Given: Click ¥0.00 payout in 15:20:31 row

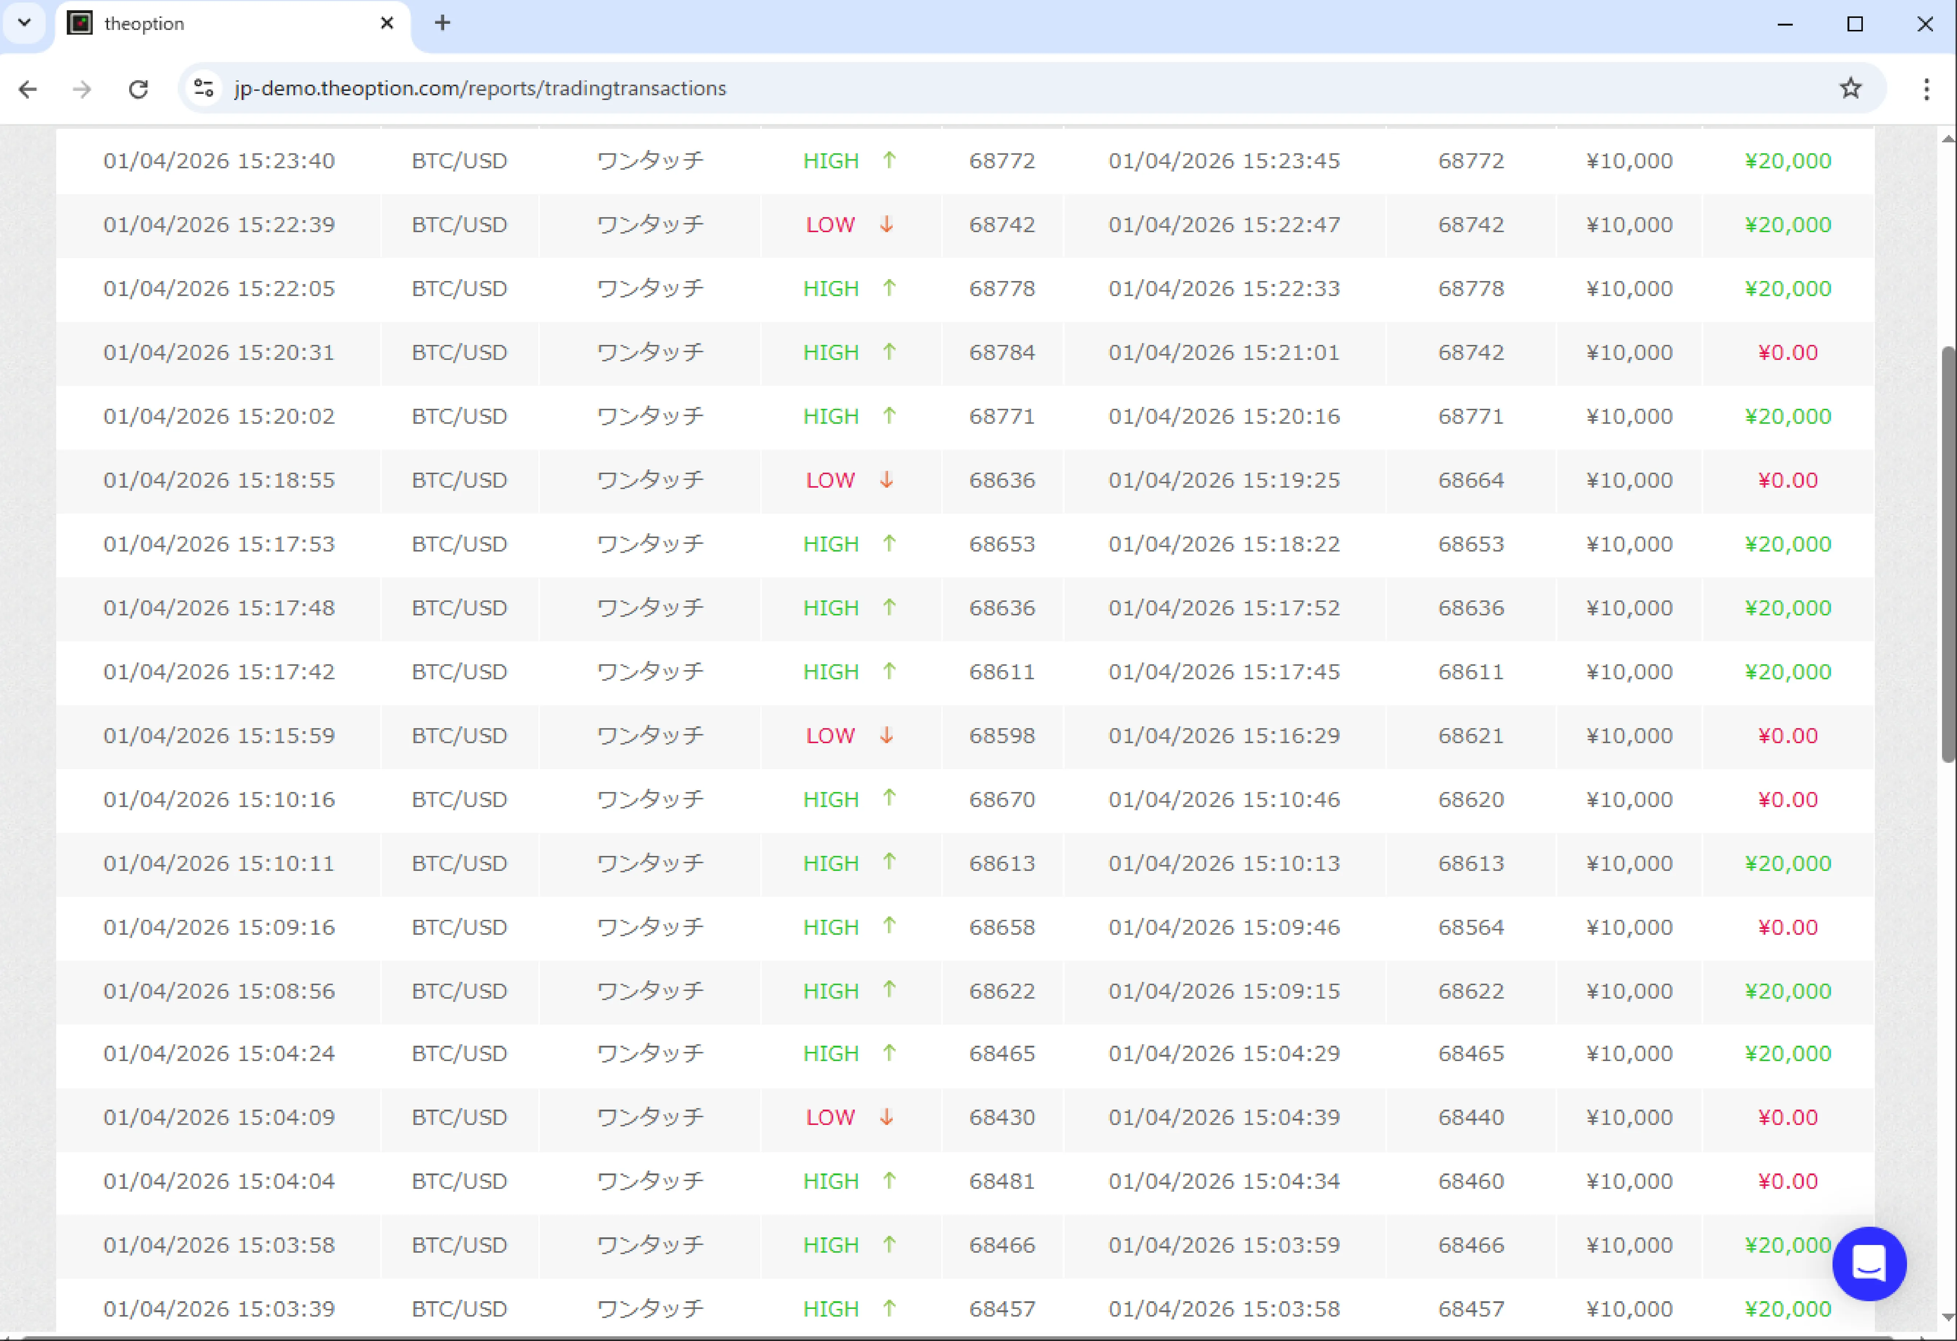Looking at the screenshot, I should click(1787, 352).
